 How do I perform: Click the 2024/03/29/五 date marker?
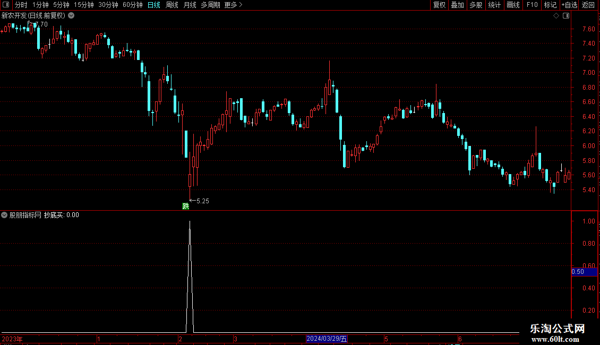(327, 339)
